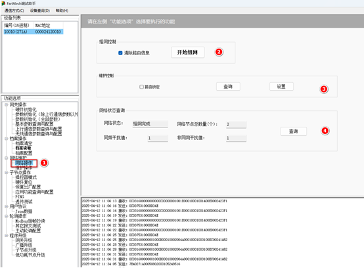Viewport: 364px width, 268px height.
Task: Click the red number 2 marker badge
Action: [219, 52]
